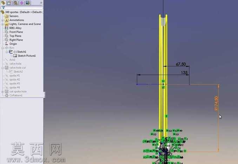The image size is (238, 164).
Task: Select the Sketch Picture1 icon
Action: pos(15,56)
